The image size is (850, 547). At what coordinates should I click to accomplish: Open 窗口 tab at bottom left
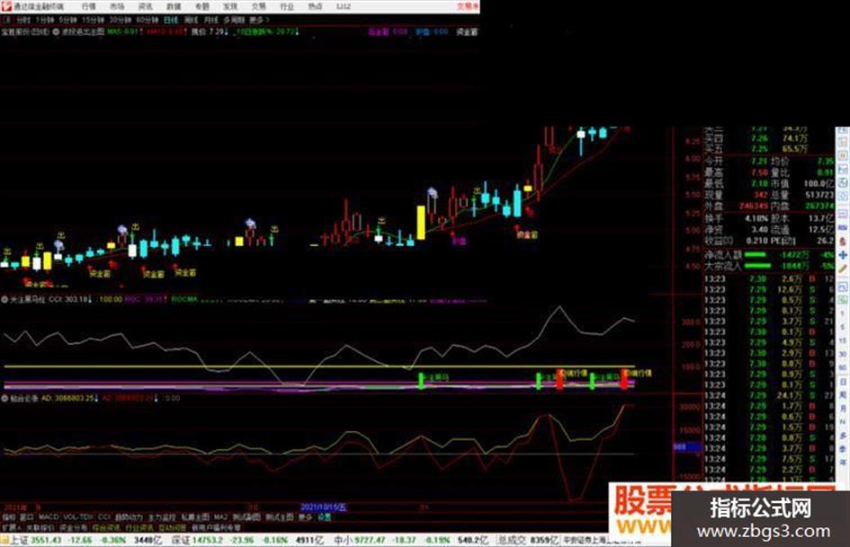point(27,517)
